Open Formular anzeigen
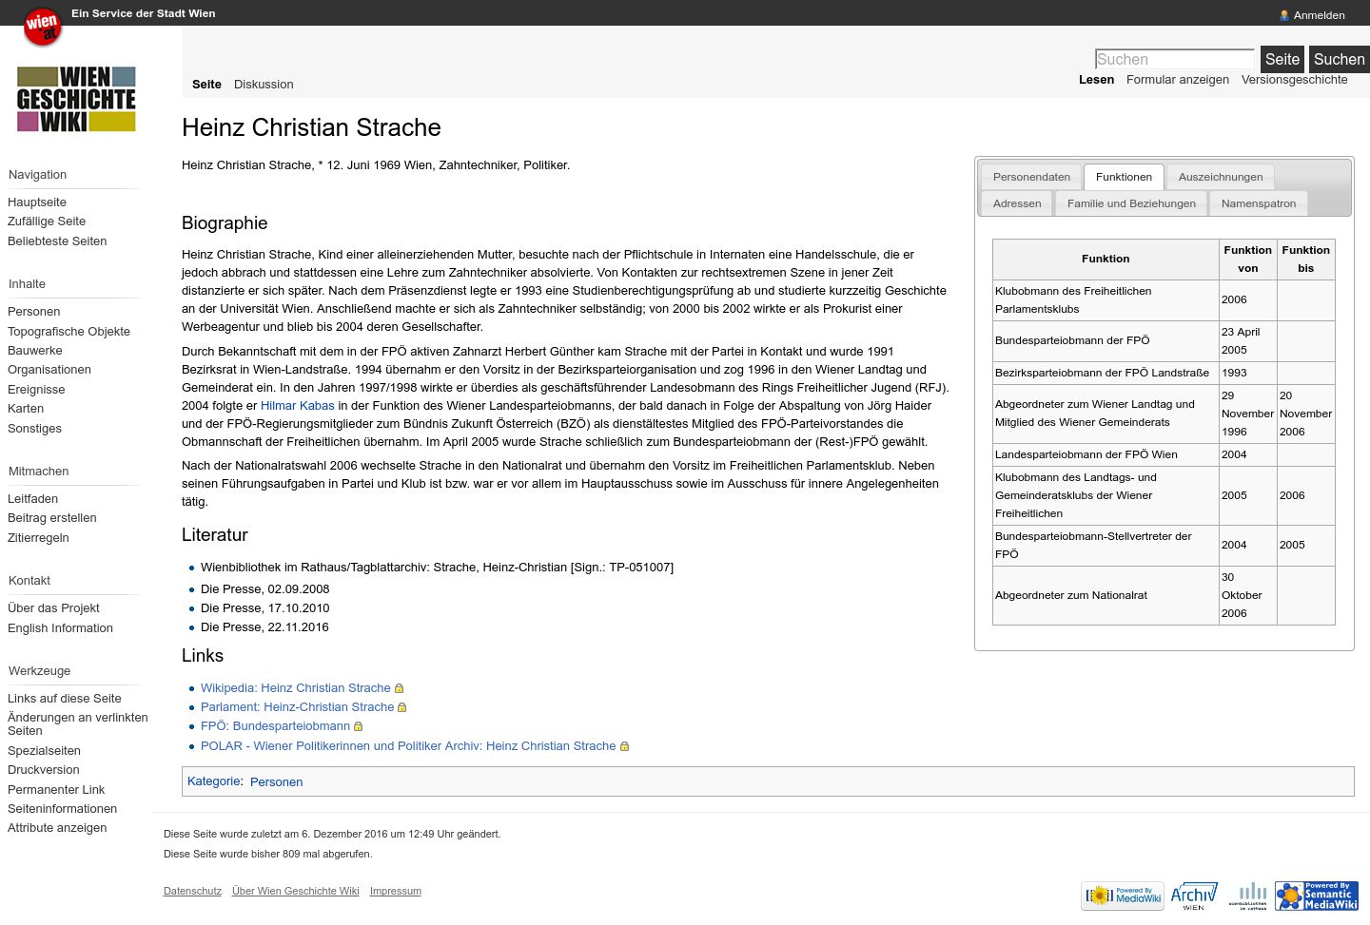The image size is (1370, 925). (x=1178, y=80)
